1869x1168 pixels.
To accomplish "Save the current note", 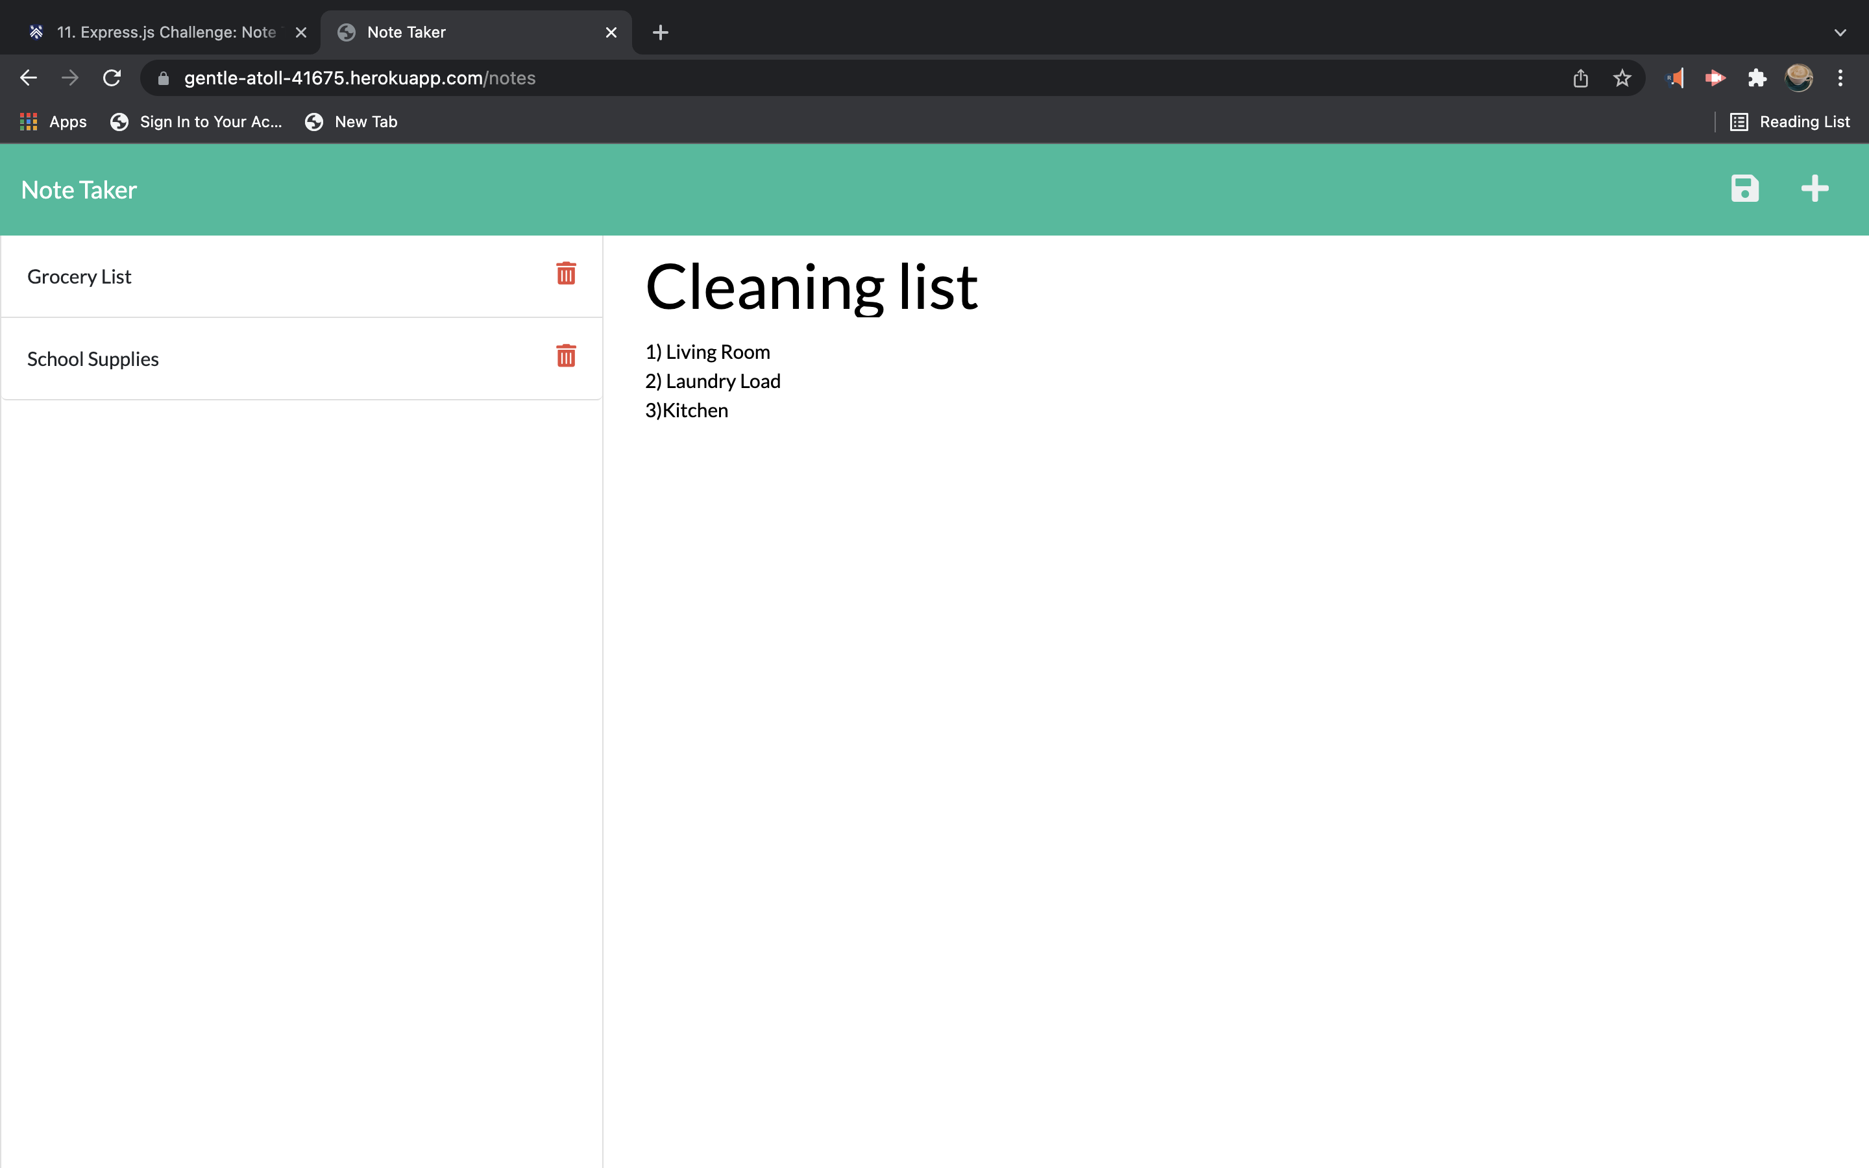I will (x=1744, y=188).
